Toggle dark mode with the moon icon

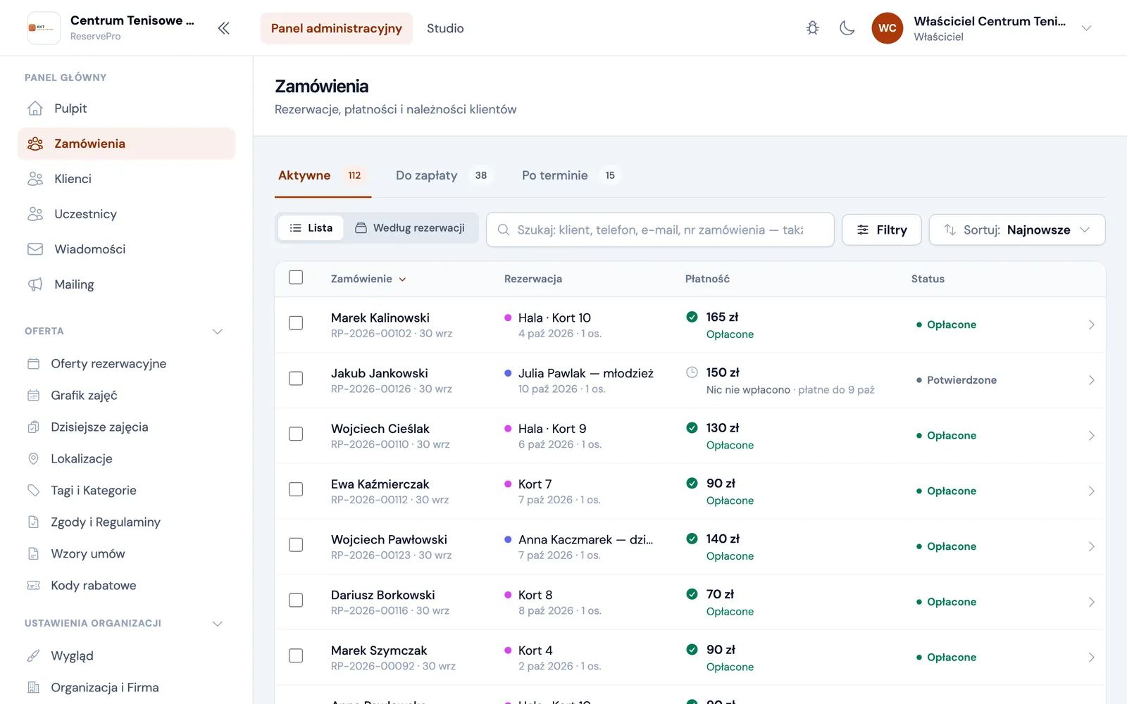click(847, 28)
